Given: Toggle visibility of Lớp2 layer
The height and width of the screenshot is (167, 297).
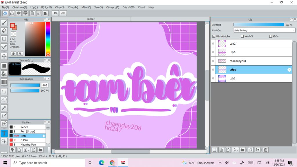Looking at the screenshot, I should click(213, 43).
